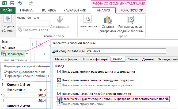Toggle Классический макет сводной таблицы checkbox
This screenshot has height=109, width=178.
(59, 99)
